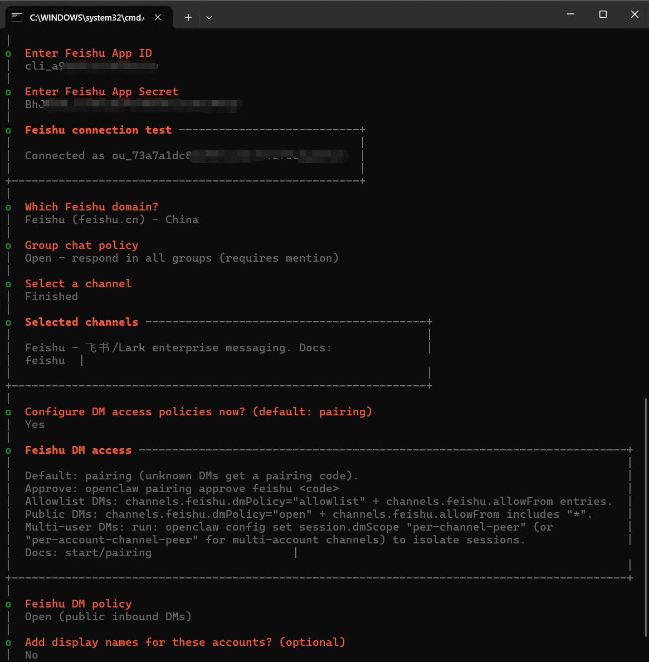Screen dimensions: 649x662
Task: Click "Open (public inbound DMs)" answer
Action: pyautogui.click(x=108, y=616)
